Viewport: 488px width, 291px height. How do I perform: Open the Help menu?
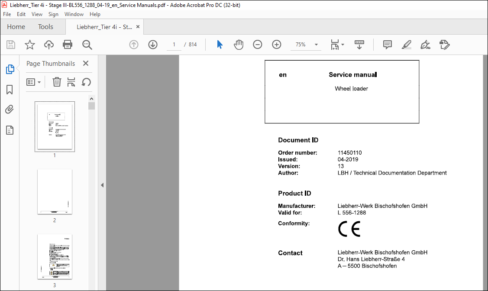click(x=95, y=14)
